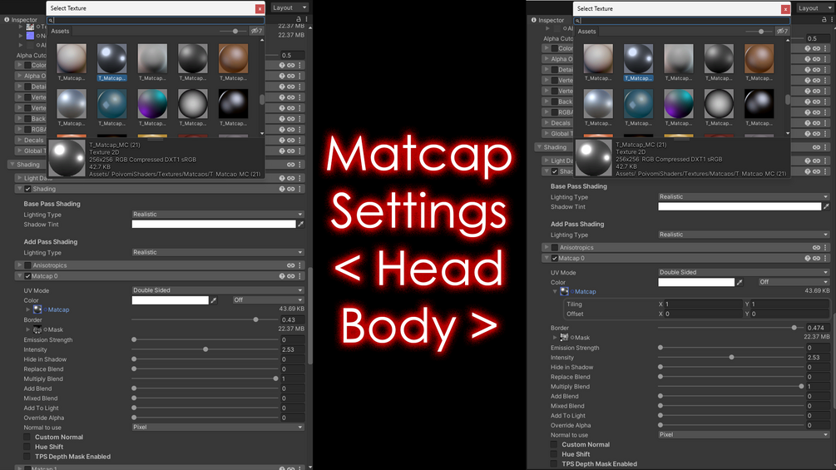Enable Anisotropics checkbox in right Inspector
The image size is (836, 470).
pos(555,247)
